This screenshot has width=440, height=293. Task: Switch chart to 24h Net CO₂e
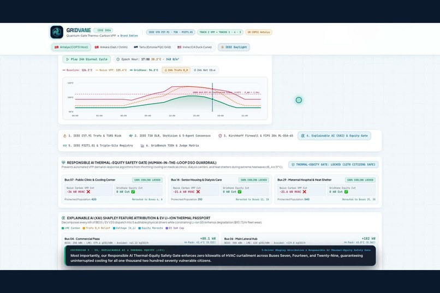tap(205, 70)
